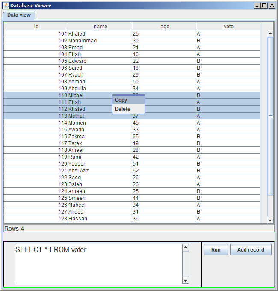Sort by the id column header
This screenshot has height=291, width=278.
(x=36, y=27)
